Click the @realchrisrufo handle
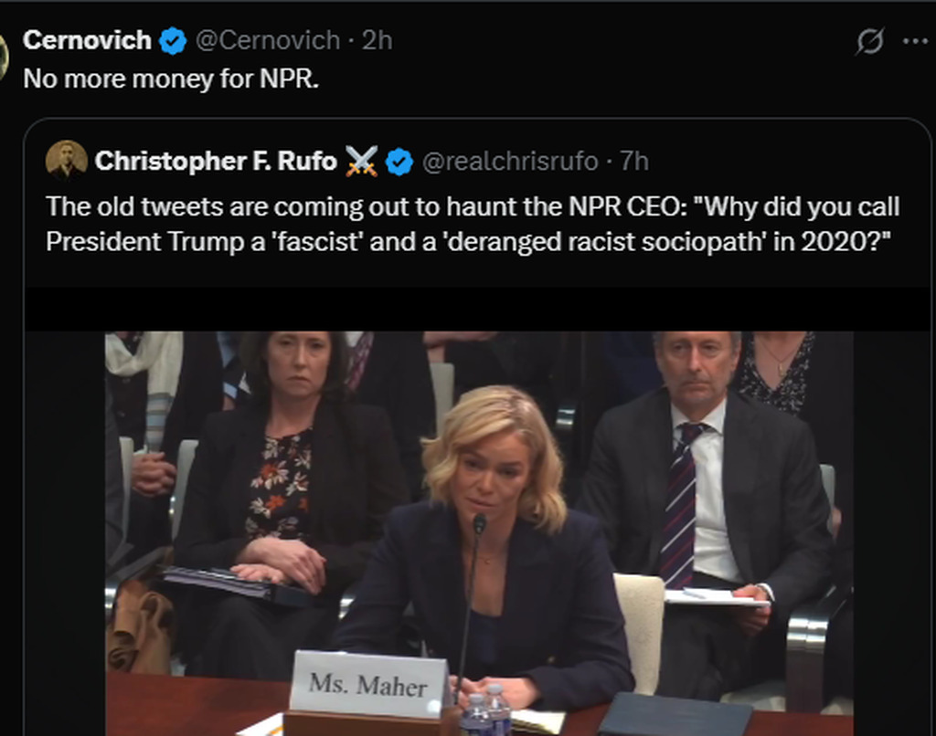 coord(509,162)
